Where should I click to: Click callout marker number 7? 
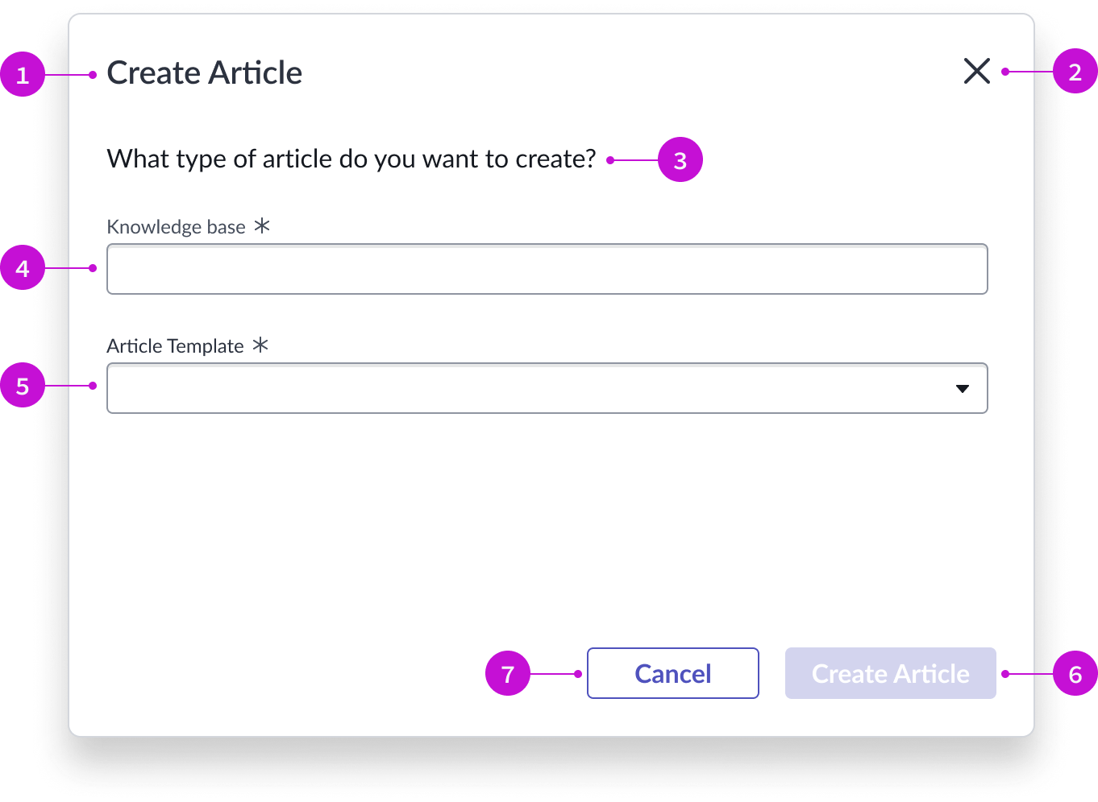click(x=508, y=674)
